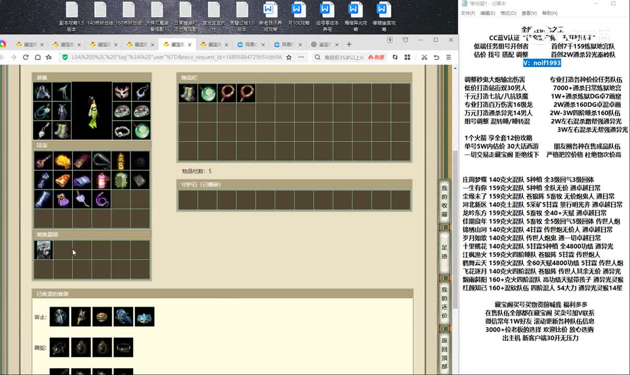Image resolution: width=630 pixels, height=375 pixels.
Task: Select the blue scroll treasure in 法宝 grid
Action: tap(82, 180)
